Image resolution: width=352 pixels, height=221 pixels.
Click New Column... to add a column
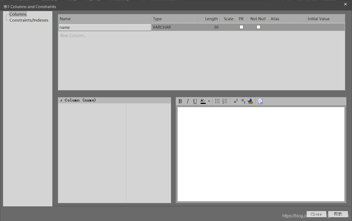[x=73, y=36]
